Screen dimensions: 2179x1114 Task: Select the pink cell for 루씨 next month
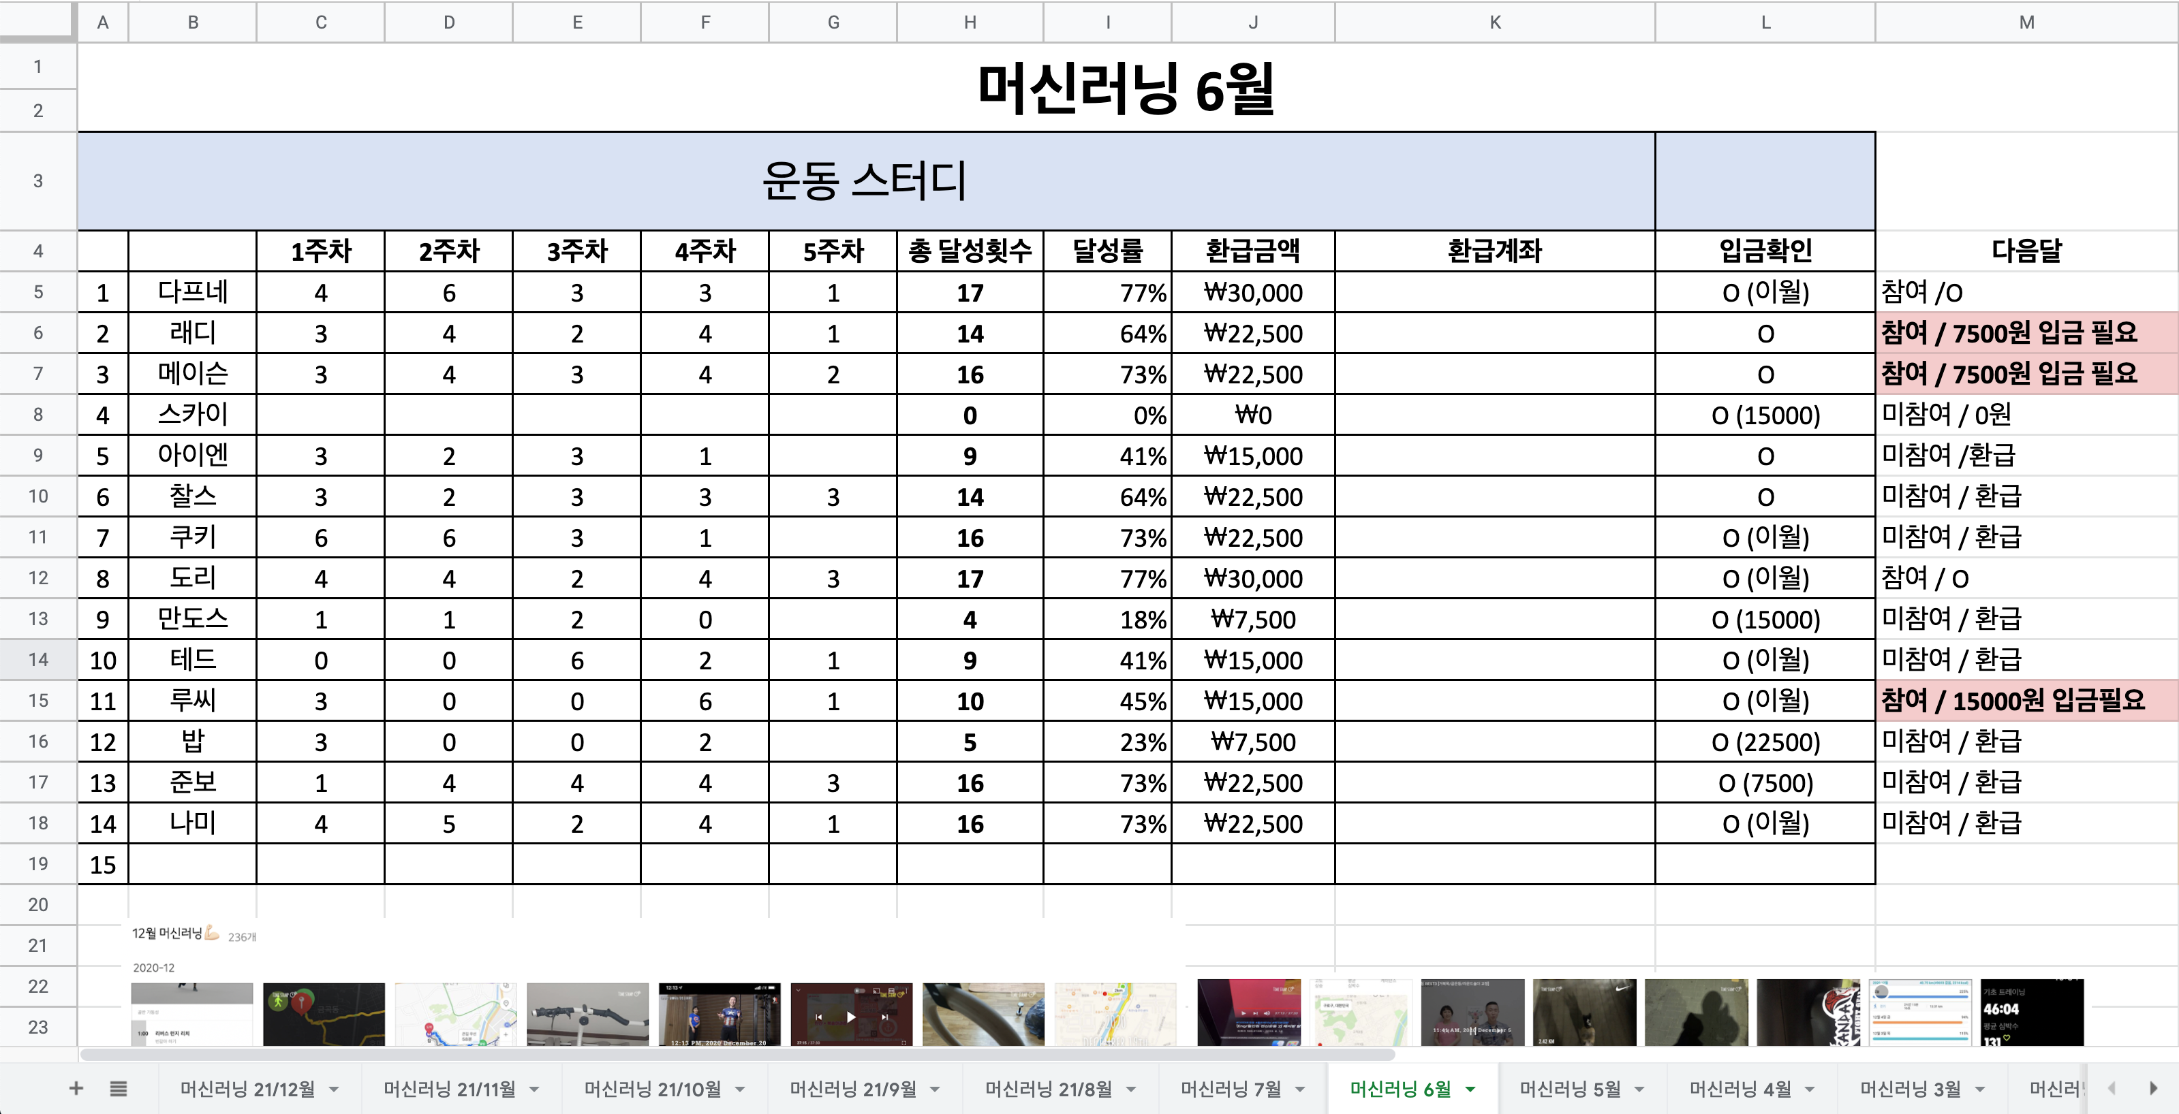(x=2026, y=701)
